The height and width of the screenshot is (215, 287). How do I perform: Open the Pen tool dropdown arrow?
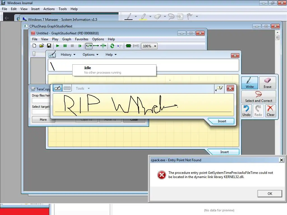pyautogui.click(x=136, y=17)
